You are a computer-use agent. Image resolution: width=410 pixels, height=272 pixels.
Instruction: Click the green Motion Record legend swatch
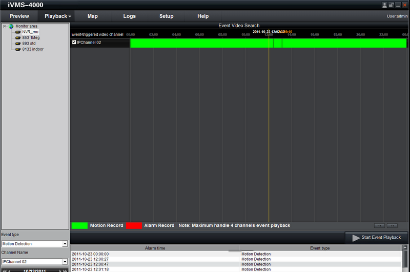click(79, 225)
